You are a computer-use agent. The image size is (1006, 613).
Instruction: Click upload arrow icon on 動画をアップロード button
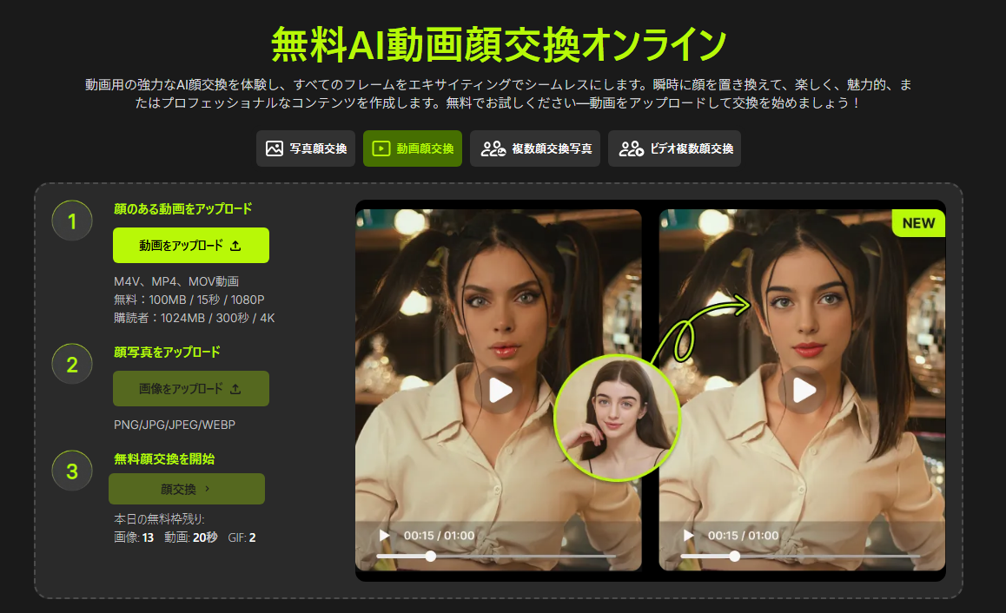[x=235, y=246]
